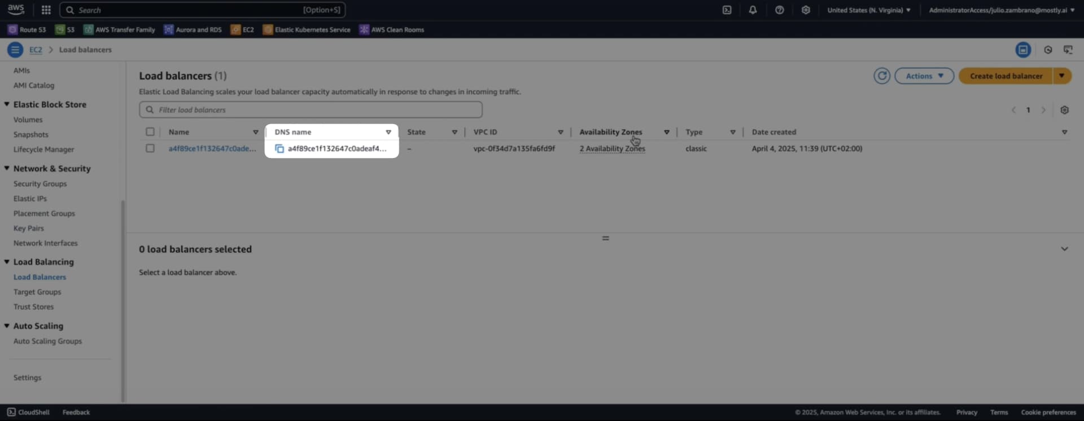Open console settings gear in top bar
The height and width of the screenshot is (421, 1084).
pos(806,10)
